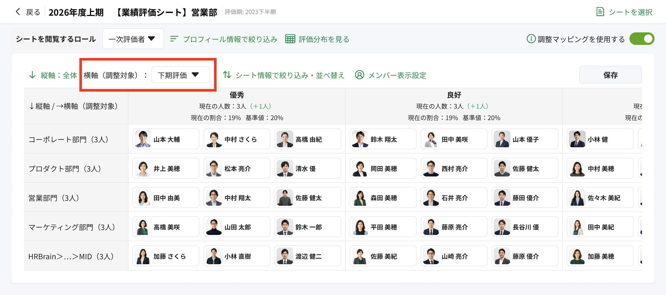The width and height of the screenshot is (666, 295).
Task: Open the 下期評価 horizontal axis dropdown
Action: click(x=180, y=75)
